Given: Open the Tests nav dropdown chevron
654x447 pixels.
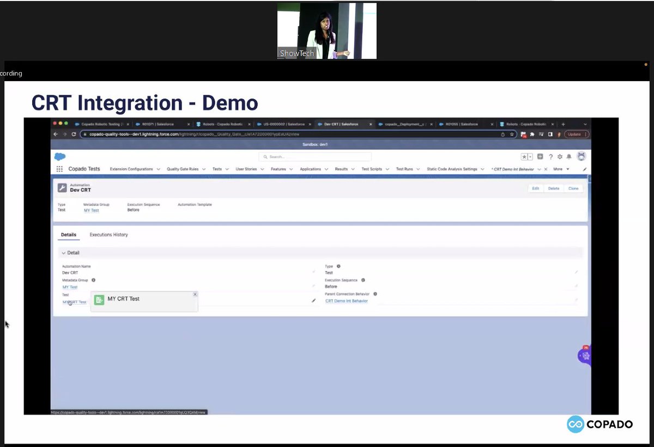Looking at the screenshot, I should [227, 169].
